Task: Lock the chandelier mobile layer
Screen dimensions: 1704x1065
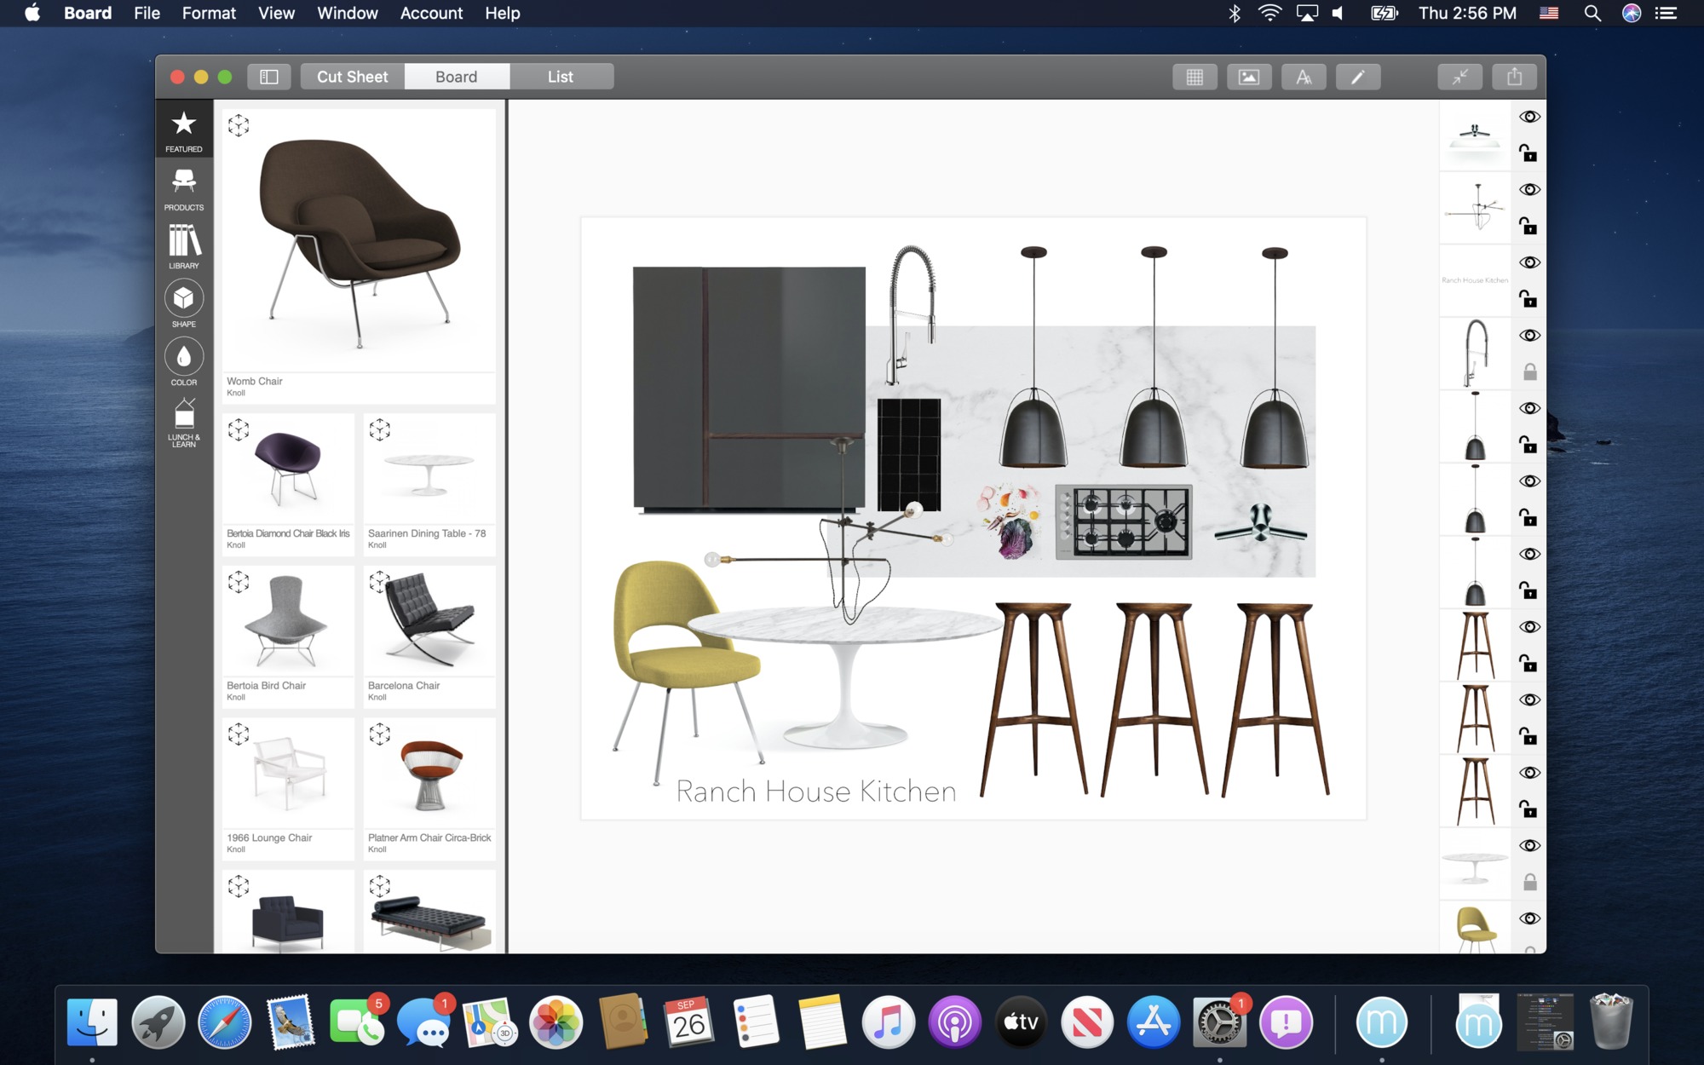Action: pos(1529,227)
